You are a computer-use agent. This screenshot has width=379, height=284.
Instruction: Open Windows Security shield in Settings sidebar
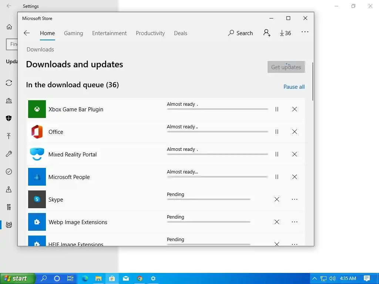pyautogui.click(x=9, y=118)
